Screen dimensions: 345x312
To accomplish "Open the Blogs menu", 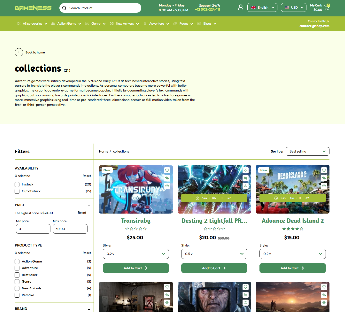I will pyautogui.click(x=207, y=24).
